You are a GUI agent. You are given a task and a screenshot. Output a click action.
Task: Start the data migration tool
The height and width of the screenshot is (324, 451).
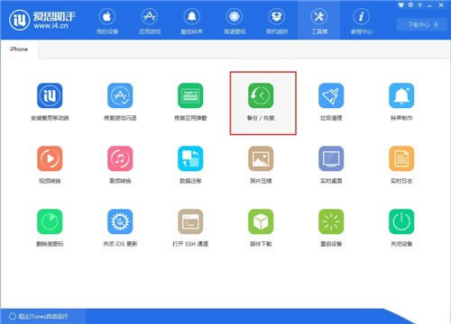190,158
